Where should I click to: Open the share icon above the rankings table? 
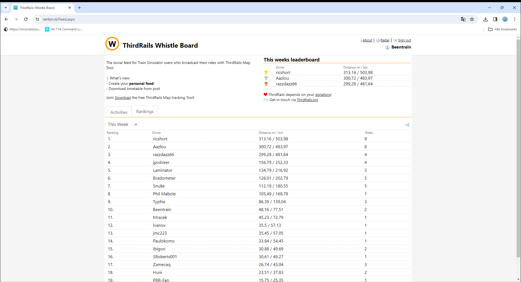tap(407, 125)
